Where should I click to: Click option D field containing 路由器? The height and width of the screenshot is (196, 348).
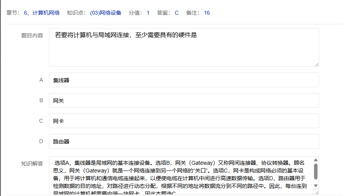click(184, 141)
